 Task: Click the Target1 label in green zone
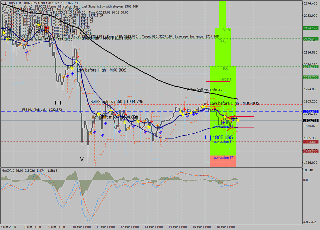[225, 79]
